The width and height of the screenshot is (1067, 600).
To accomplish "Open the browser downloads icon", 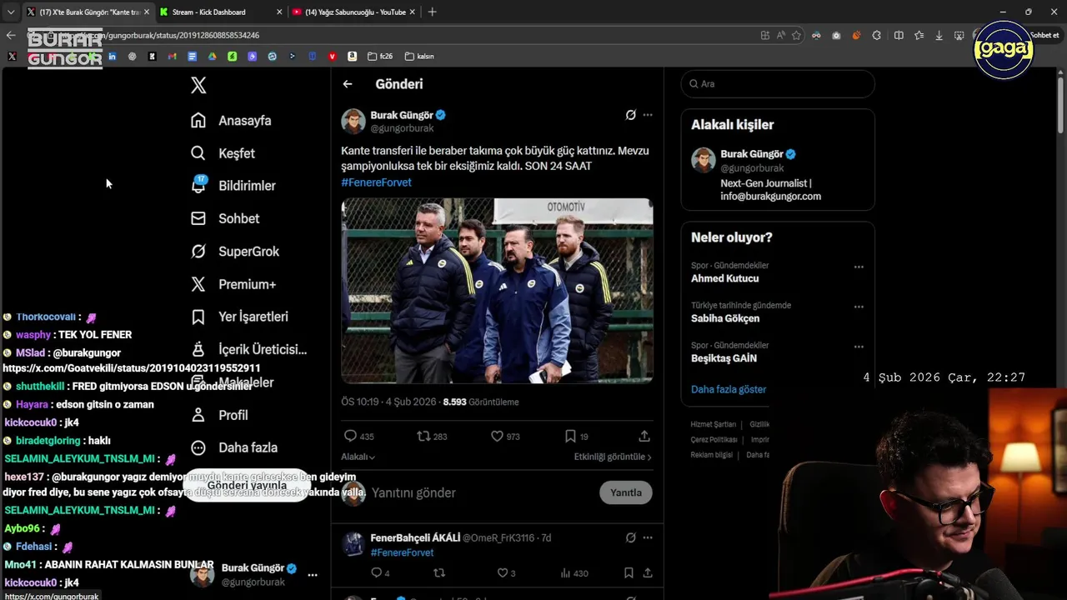I will click(939, 35).
